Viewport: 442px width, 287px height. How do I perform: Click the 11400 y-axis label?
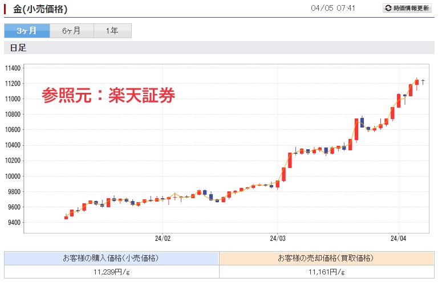pyautogui.click(x=13, y=68)
